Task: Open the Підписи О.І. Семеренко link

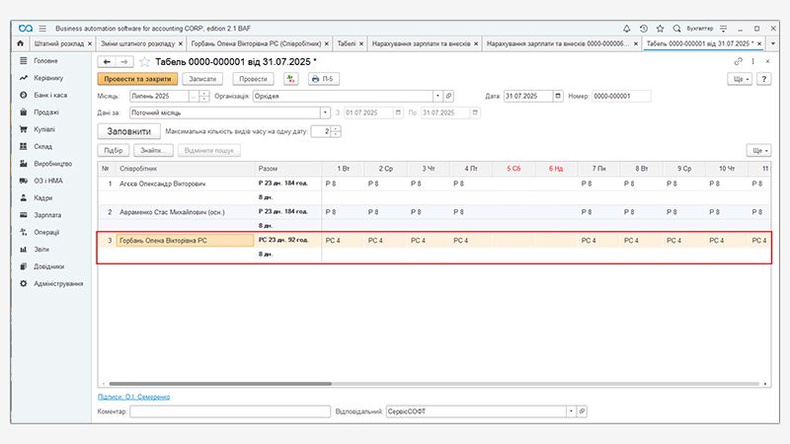Action: click(x=133, y=396)
